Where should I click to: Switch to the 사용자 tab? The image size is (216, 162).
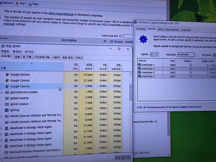tap(56, 57)
